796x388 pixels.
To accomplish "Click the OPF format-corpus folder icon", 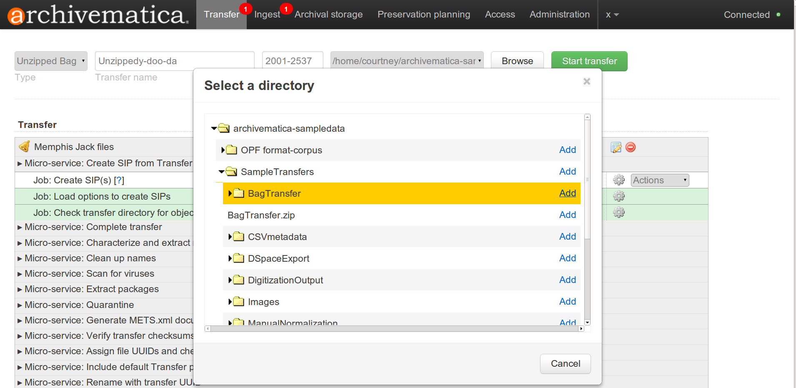I will click(232, 150).
